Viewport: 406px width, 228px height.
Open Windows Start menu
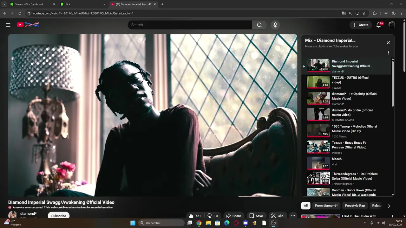pos(133,223)
